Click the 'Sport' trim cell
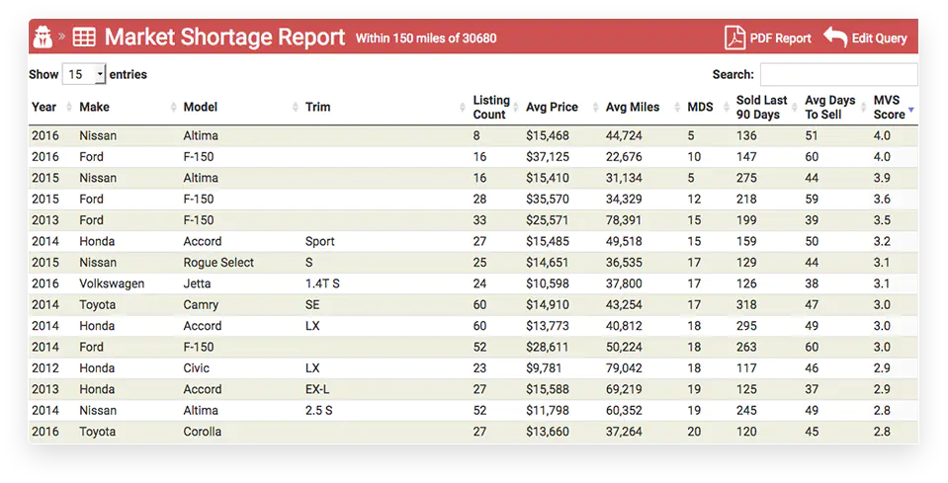The height and width of the screenshot is (483, 948). 320,241
